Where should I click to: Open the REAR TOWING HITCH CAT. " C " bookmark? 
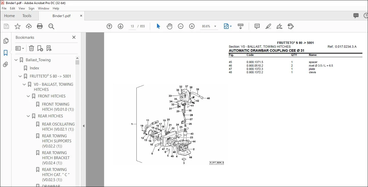point(56,175)
